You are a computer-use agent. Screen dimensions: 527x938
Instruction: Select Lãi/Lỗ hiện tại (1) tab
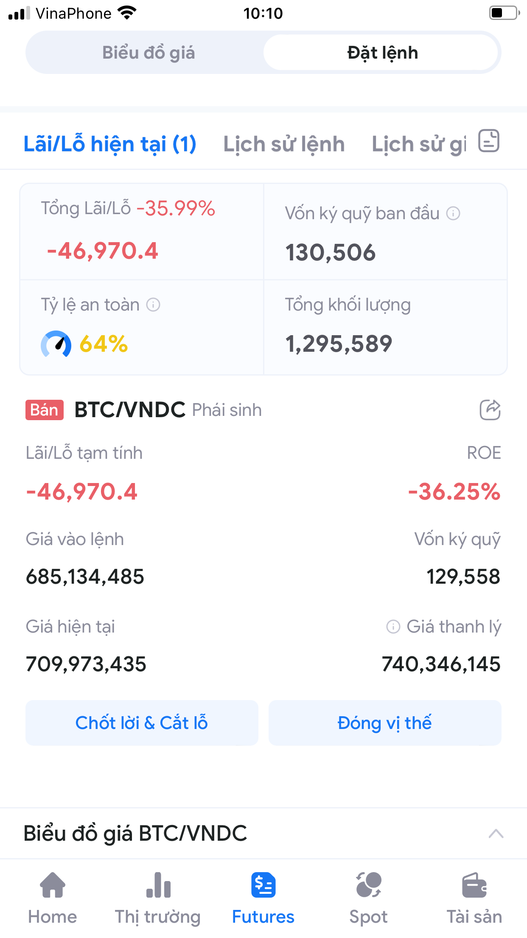[x=110, y=144]
